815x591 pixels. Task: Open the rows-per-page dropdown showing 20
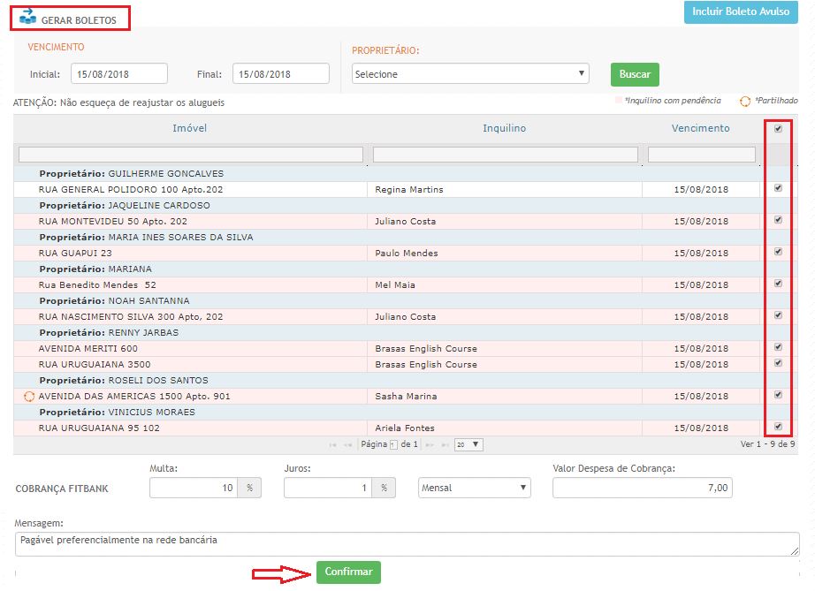point(468,445)
